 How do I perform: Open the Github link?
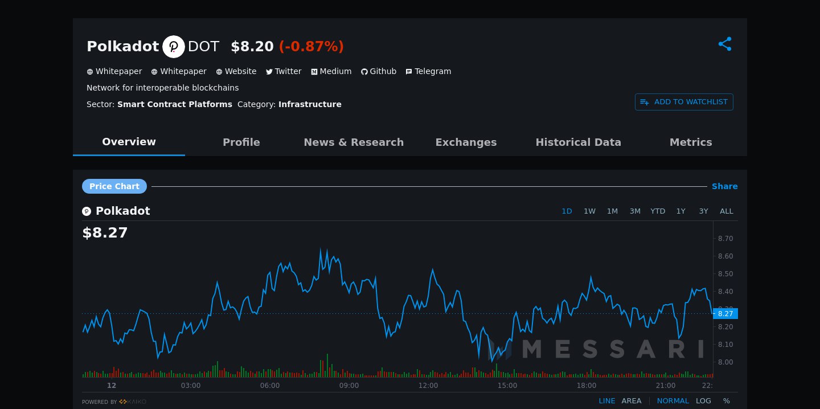coord(383,71)
